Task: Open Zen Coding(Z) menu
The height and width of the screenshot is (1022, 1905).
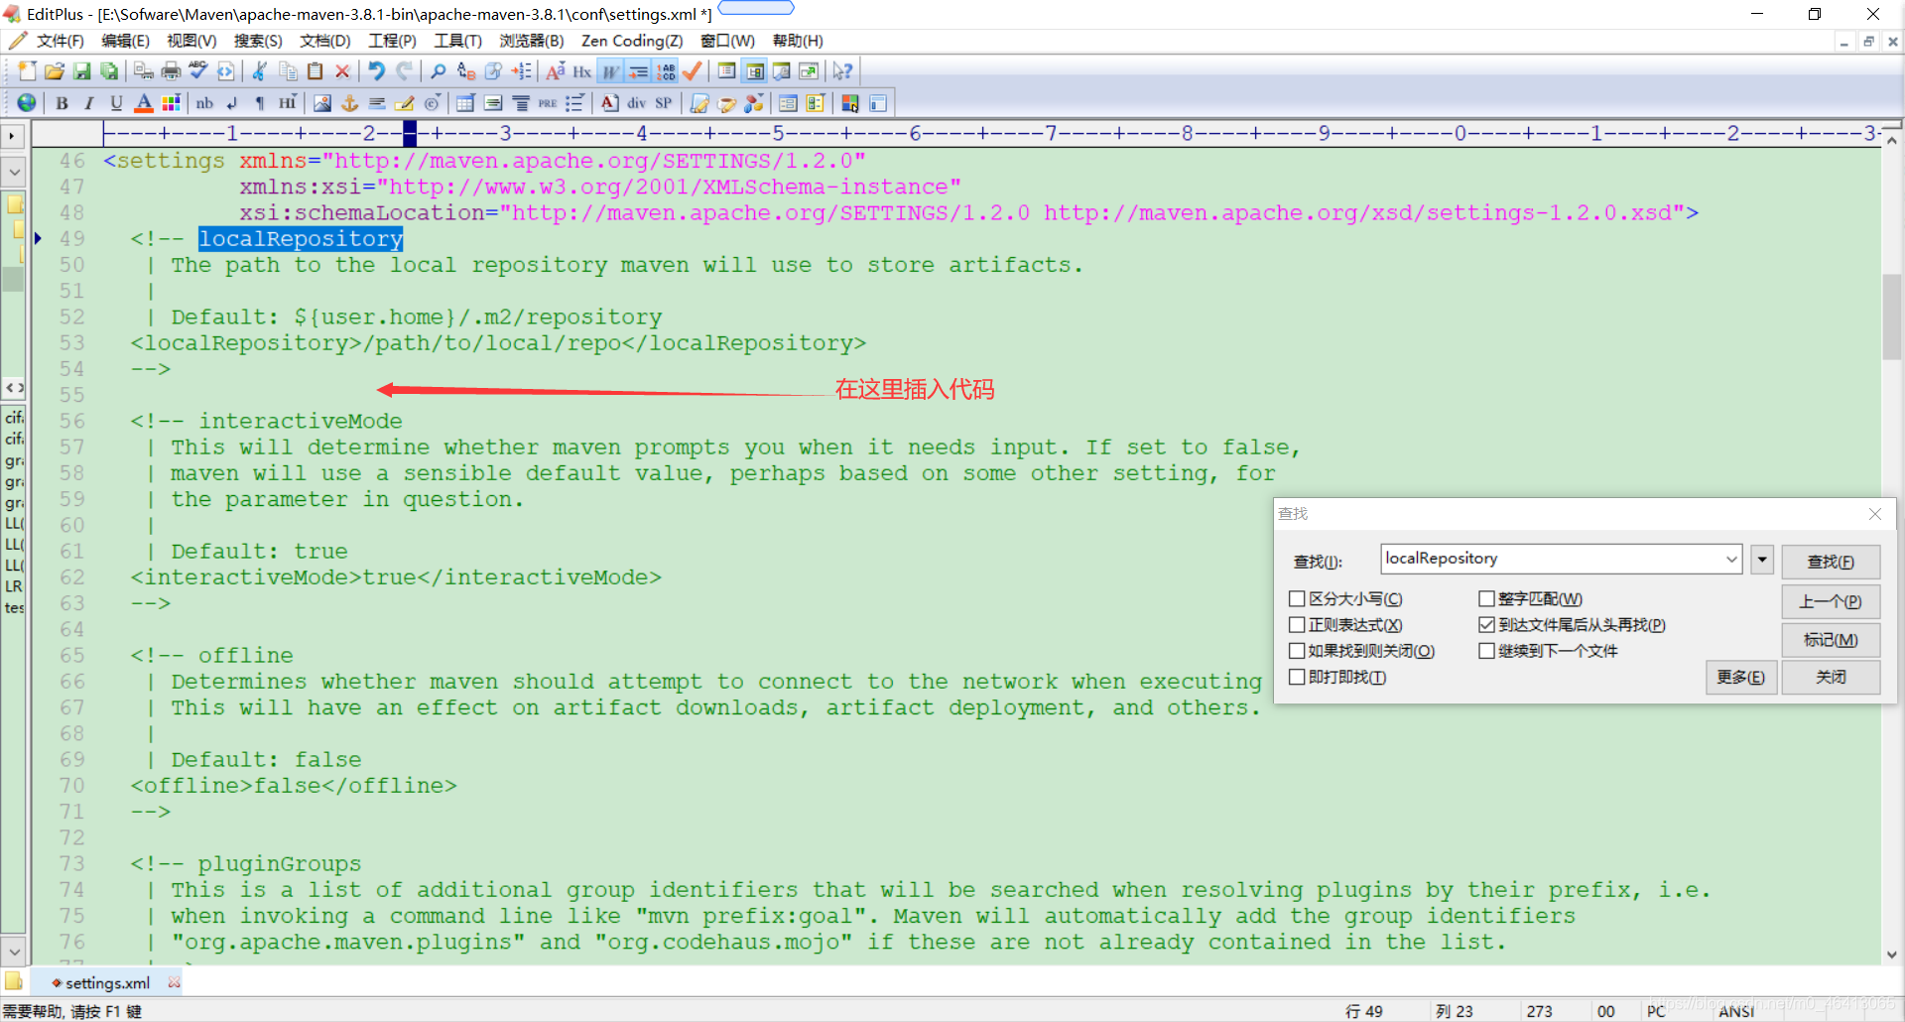Action: tap(632, 41)
